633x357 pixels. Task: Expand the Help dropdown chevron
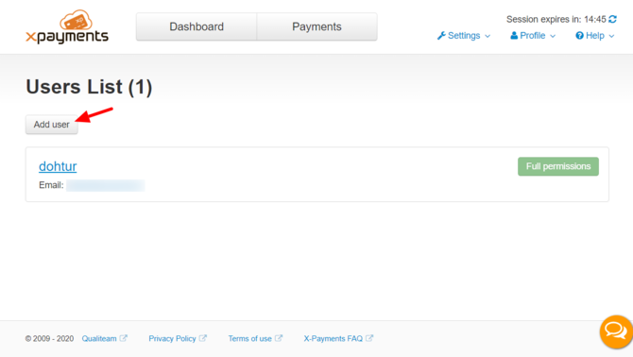pyautogui.click(x=611, y=36)
